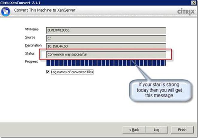Click Finish to complete the conversion
The width and height of the screenshot is (198, 138).
point(182,130)
